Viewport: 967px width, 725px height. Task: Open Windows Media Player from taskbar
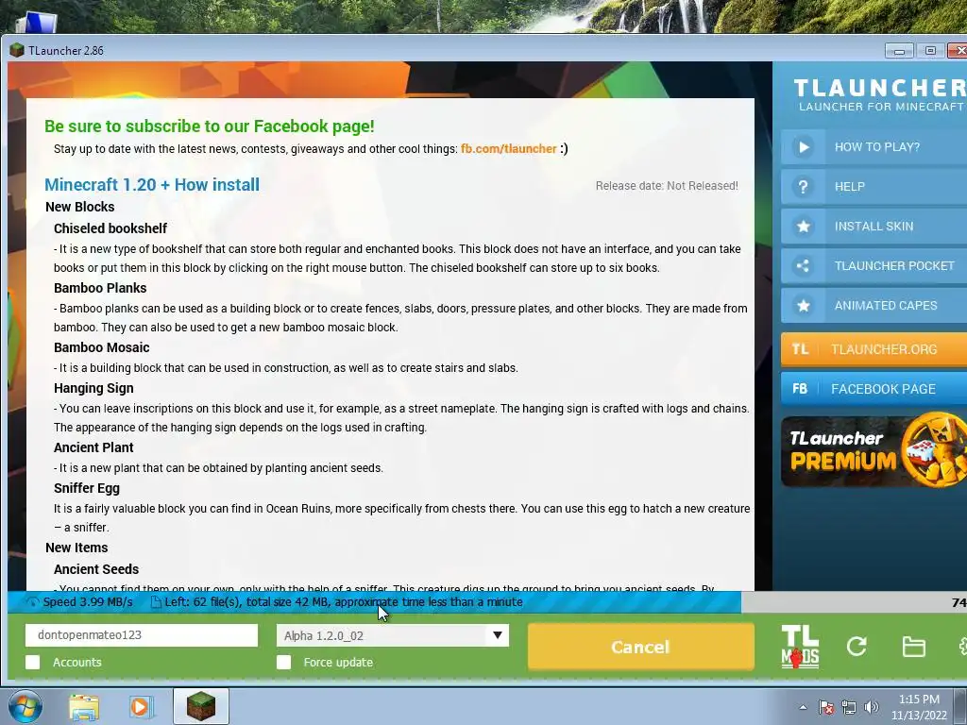(140, 707)
